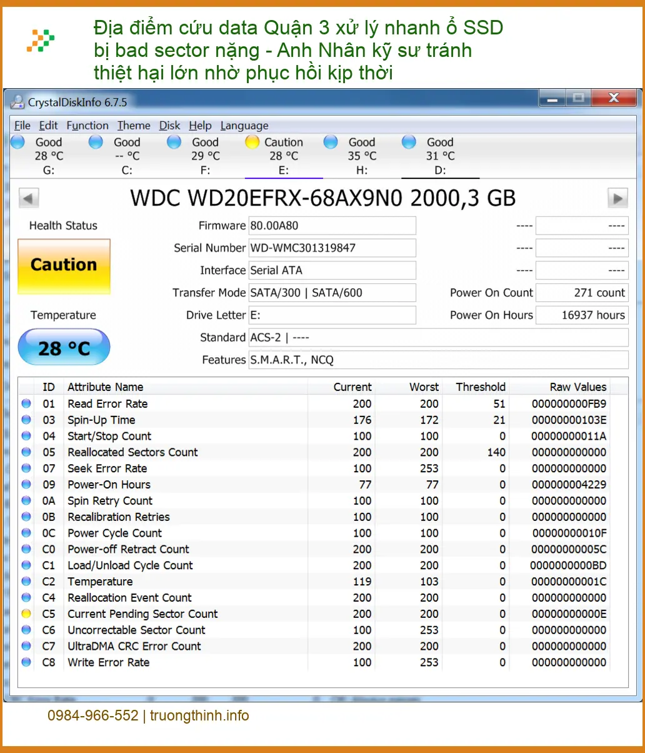Screen dimensions: 645x753
Task: Click status orb of Power-off Retract Count row
Action: pyautogui.click(x=26, y=549)
